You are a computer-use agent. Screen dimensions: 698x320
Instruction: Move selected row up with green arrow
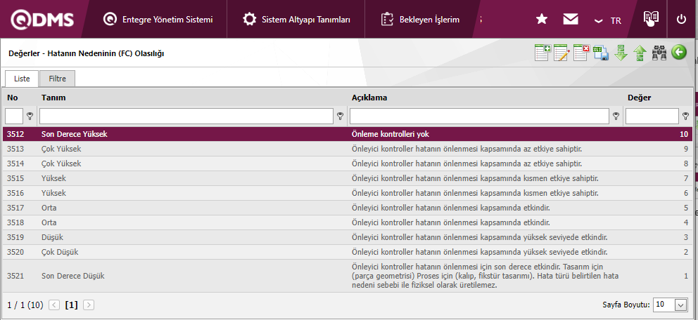(x=640, y=53)
